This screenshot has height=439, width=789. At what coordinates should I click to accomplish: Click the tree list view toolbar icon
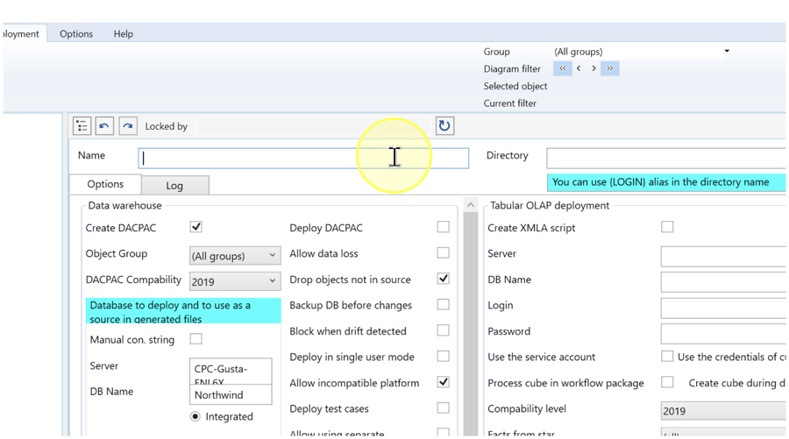[x=82, y=125]
